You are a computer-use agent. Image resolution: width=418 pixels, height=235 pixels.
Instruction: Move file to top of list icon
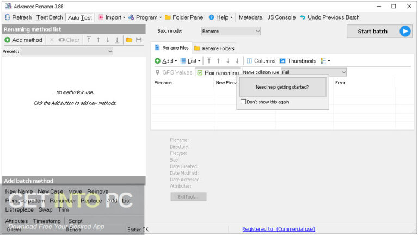pos(209,61)
